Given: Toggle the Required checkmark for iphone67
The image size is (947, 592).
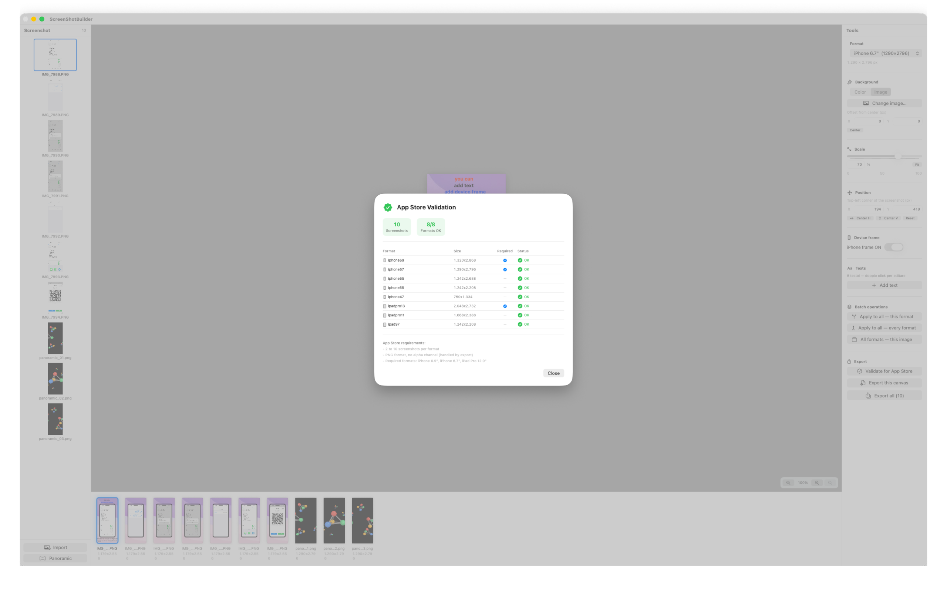Looking at the screenshot, I should coord(505,269).
